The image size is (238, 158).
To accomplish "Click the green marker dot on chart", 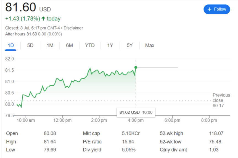I will coord(136,67).
